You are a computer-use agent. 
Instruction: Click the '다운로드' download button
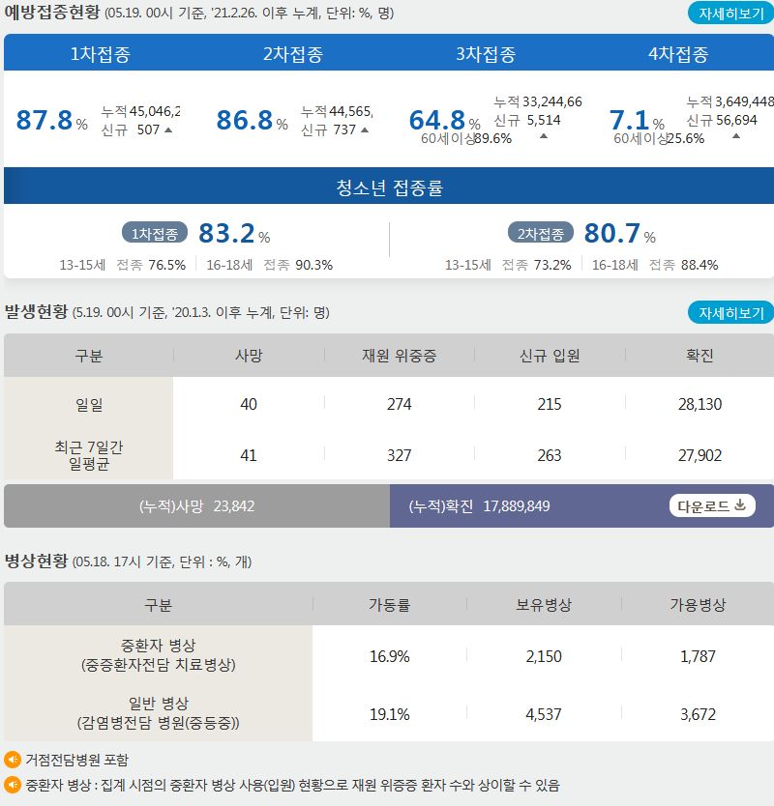pyautogui.click(x=712, y=505)
